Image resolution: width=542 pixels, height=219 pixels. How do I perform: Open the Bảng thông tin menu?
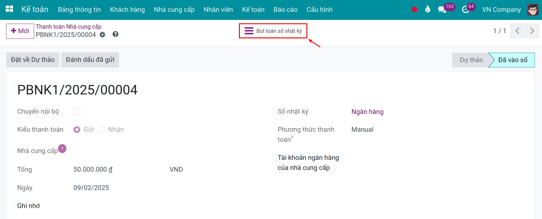(x=79, y=9)
